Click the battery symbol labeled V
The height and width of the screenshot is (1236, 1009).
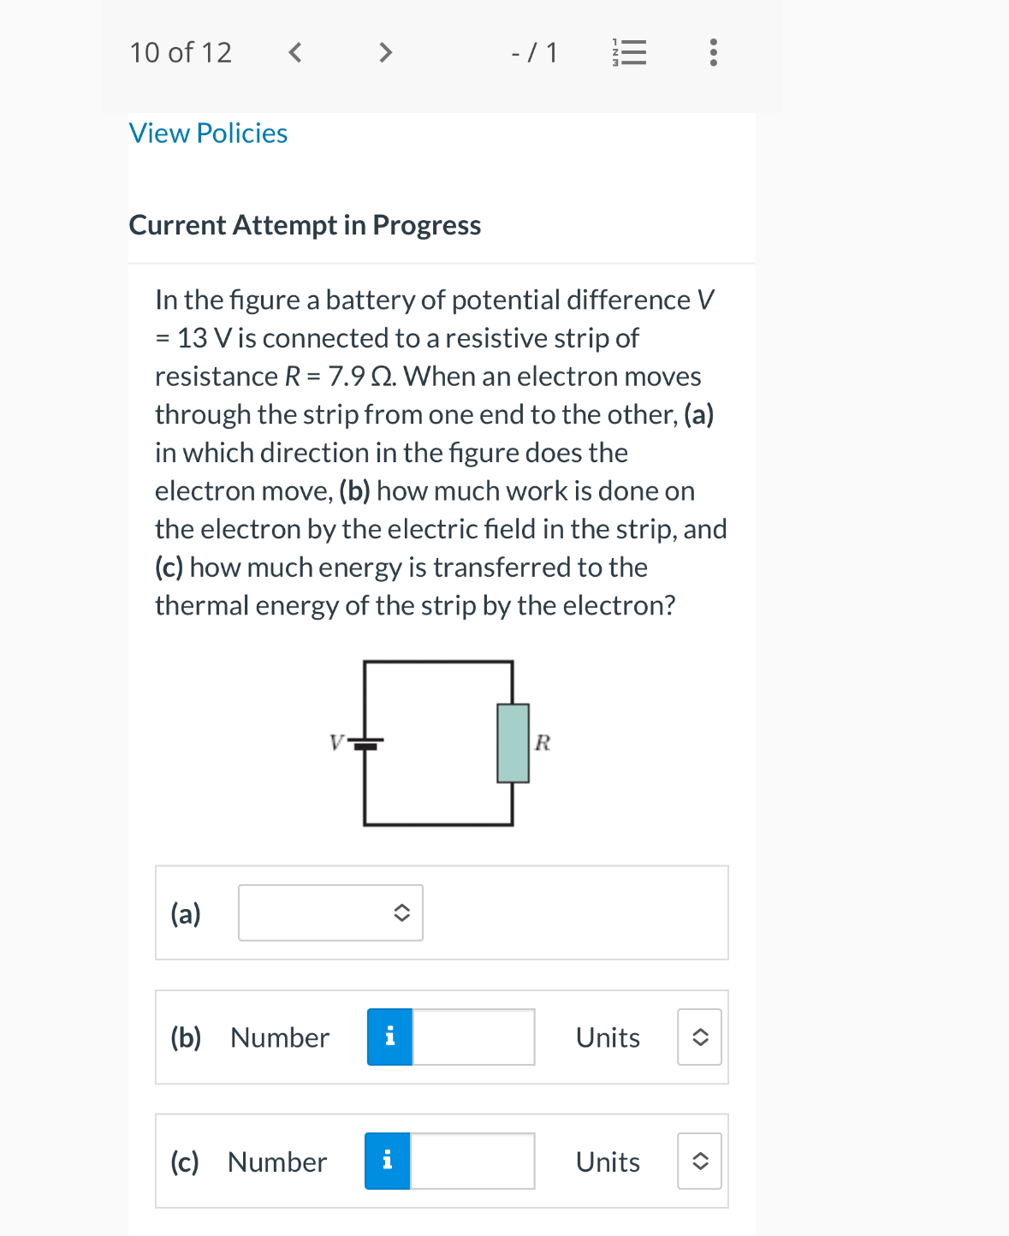365,743
